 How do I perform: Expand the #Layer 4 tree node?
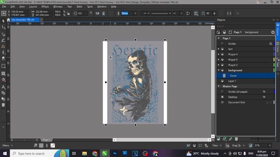click(219, 54)
